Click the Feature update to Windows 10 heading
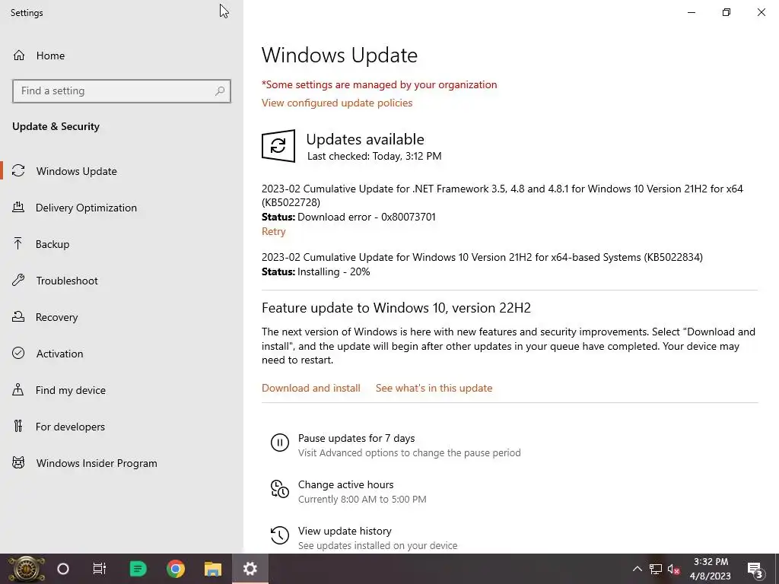 (x=396, y=308)
